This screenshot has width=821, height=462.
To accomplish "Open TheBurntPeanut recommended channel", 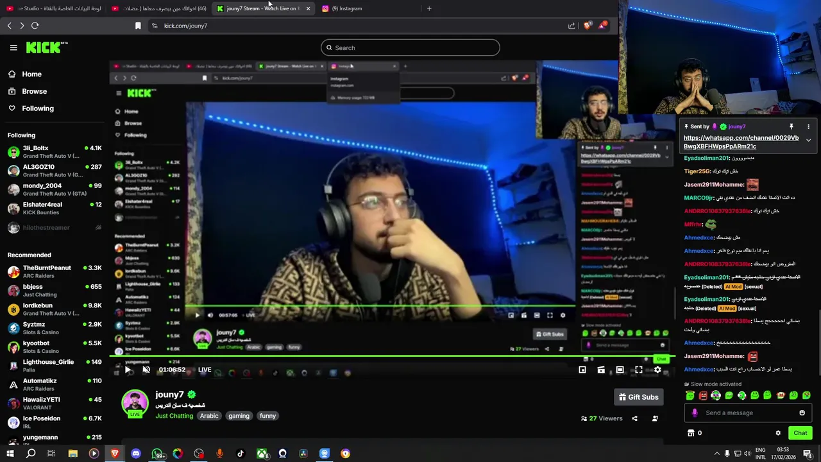I will (x=55, y=271).
